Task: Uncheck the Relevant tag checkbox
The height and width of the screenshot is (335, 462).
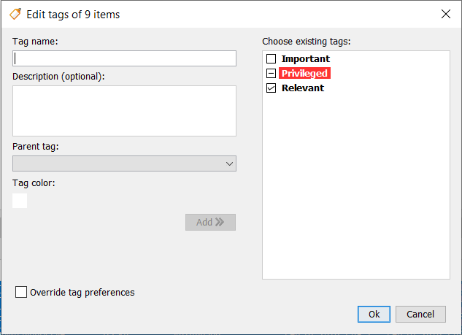Action: [x=272, y=88]
